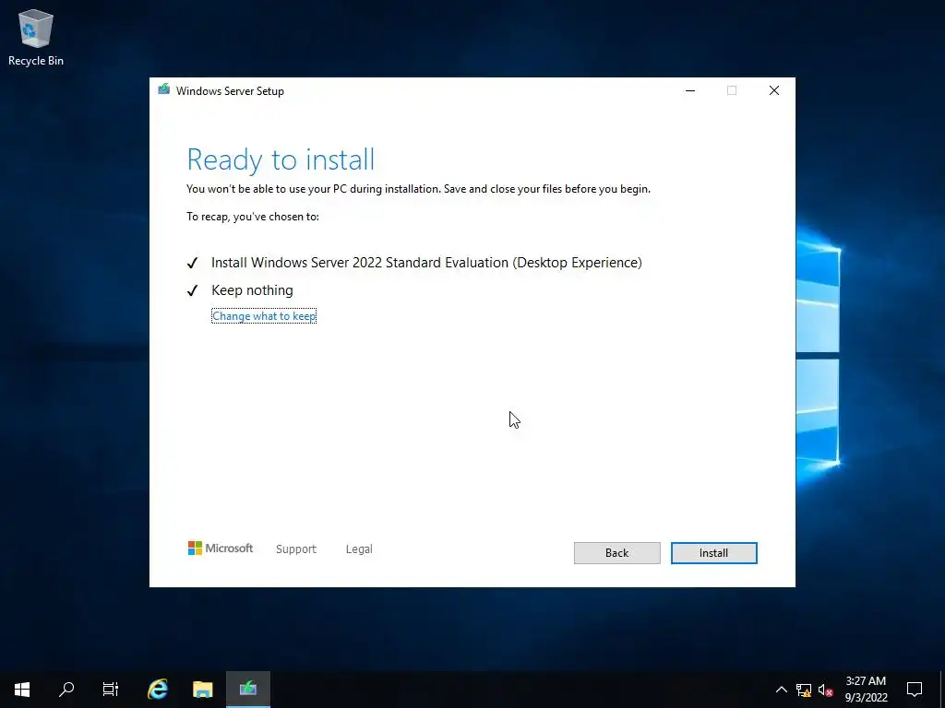The width and height of the screenshot is (945, 708).
Task: Open Task View on the taskbar
Action: [x=111, y=689]
